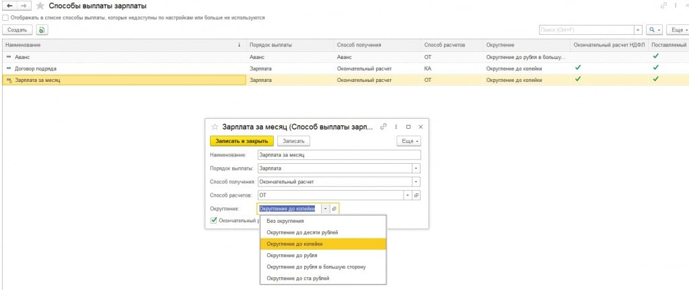
Task: Click the forward navigation arrow
Action: click(24, 6)
